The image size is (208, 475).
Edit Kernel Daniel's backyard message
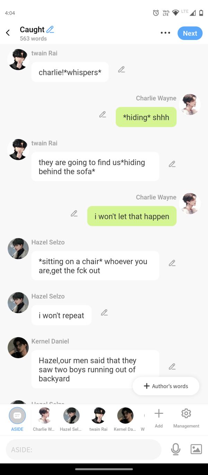[172, 367]
